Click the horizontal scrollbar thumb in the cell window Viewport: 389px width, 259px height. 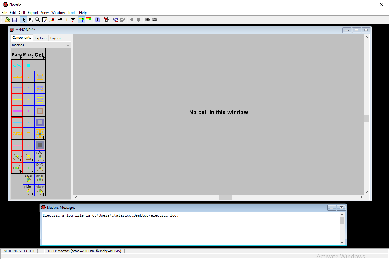[x=225, y=197]
